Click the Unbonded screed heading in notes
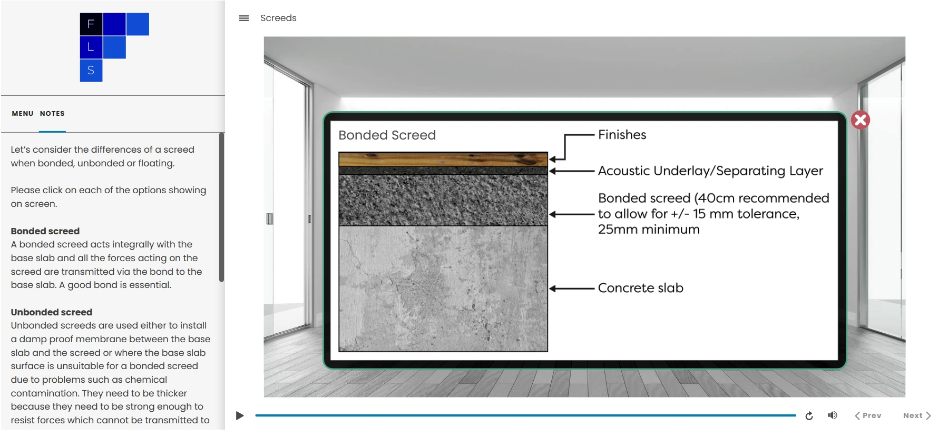The image size is (948, 437). point(52,312)
